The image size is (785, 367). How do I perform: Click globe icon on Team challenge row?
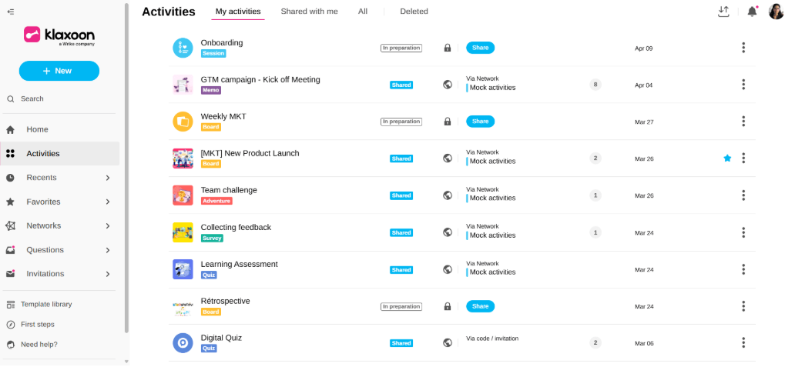pos(447,195)
